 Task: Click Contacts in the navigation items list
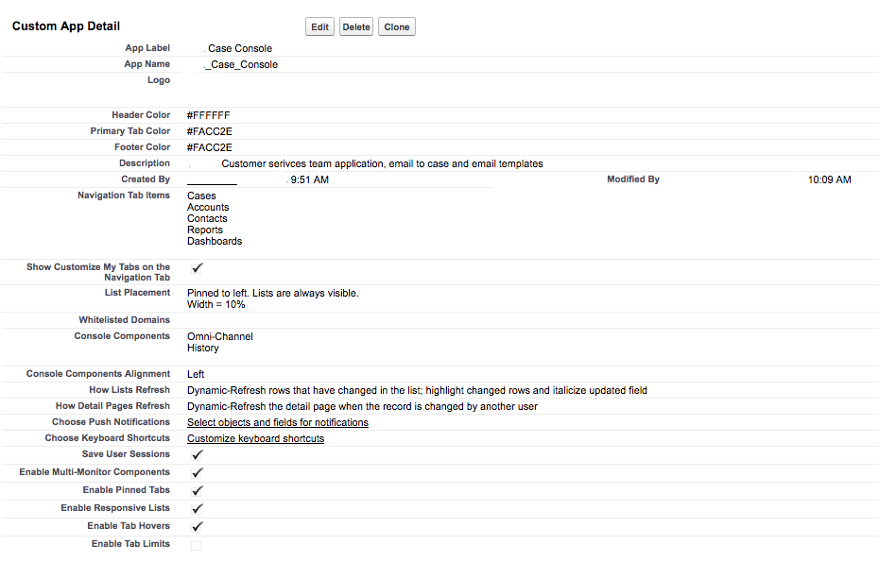[x=207, y=218]
